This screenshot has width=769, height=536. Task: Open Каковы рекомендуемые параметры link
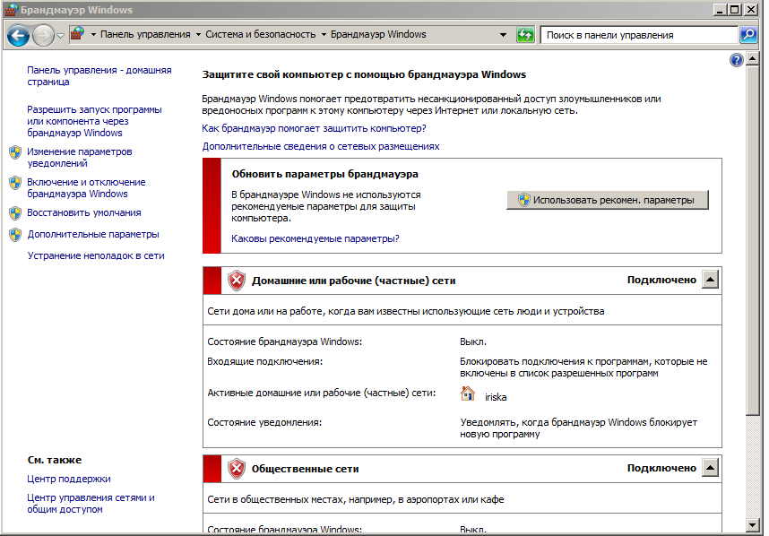315,238
